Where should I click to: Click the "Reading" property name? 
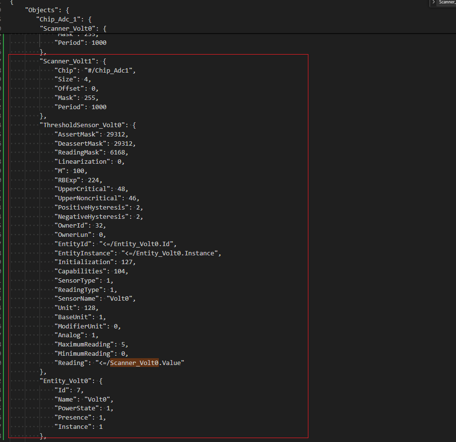tap(71, 363)
